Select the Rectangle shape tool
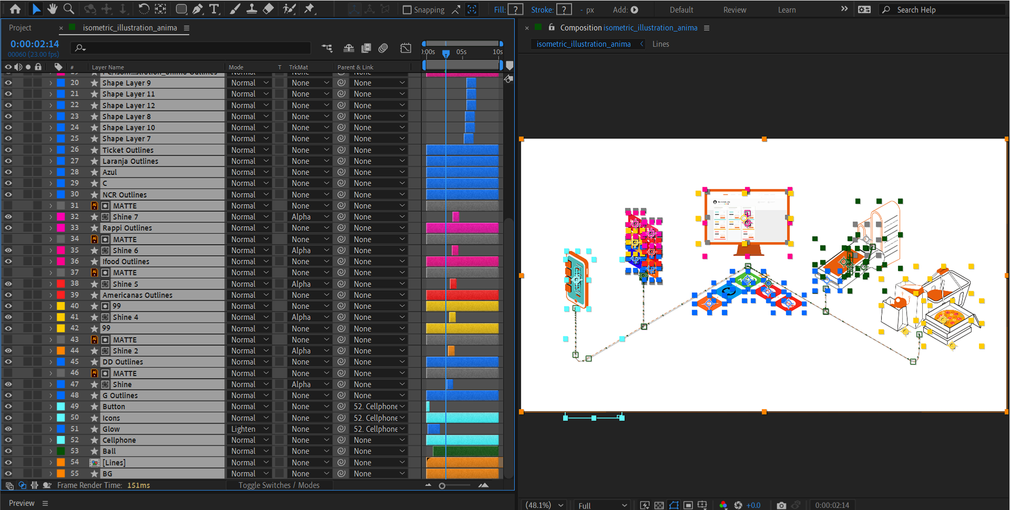 pyautogui.click(x=181, y=9)
